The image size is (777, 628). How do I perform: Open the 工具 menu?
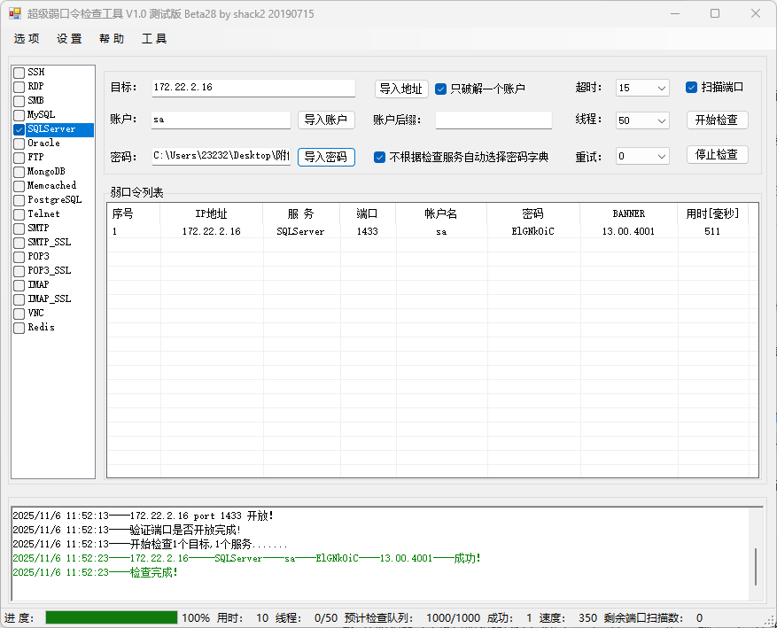click(x=154, y=39)
